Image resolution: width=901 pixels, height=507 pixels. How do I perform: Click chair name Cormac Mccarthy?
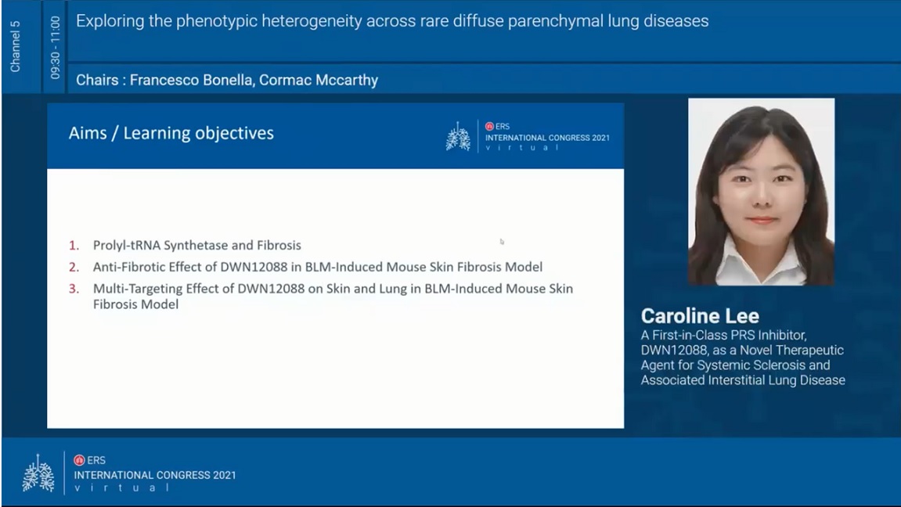tap(319, 80)
